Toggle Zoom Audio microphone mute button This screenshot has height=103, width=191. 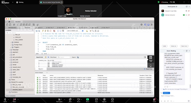coord(5,100)
